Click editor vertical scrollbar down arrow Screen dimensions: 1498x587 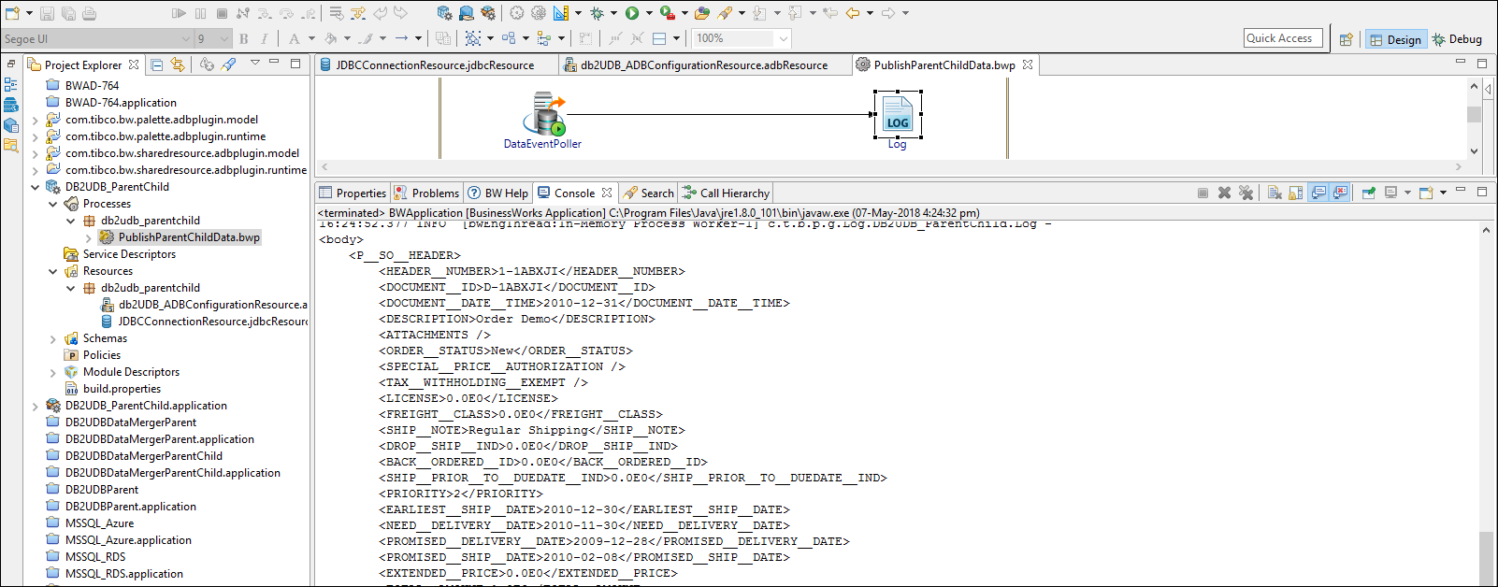pos(1474,150)
